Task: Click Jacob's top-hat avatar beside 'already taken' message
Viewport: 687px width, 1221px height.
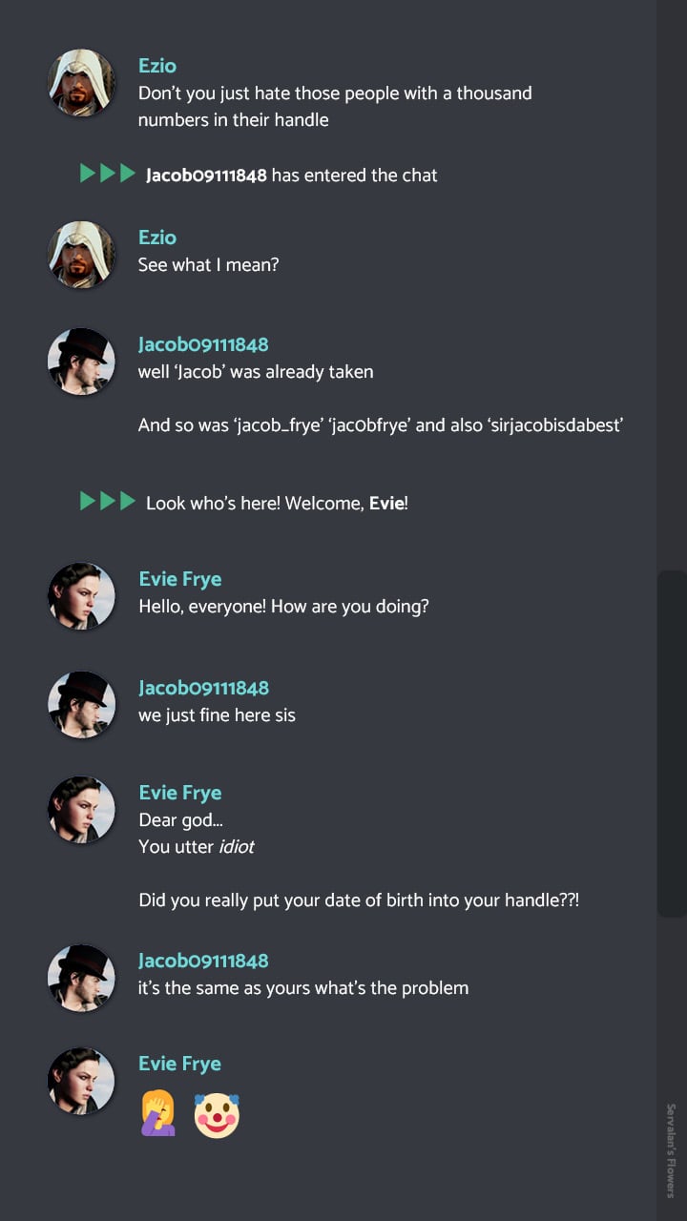Action: click(82, 362)
